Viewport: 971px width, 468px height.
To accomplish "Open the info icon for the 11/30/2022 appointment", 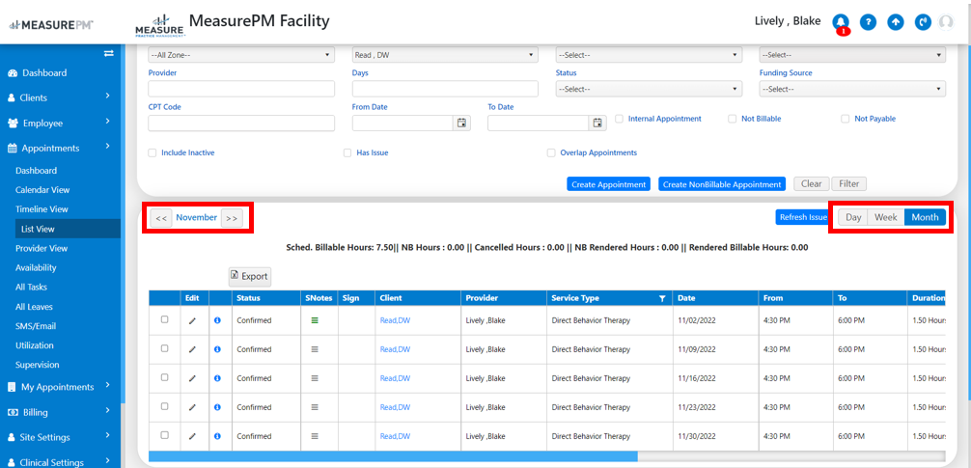I will pos(217,436).
